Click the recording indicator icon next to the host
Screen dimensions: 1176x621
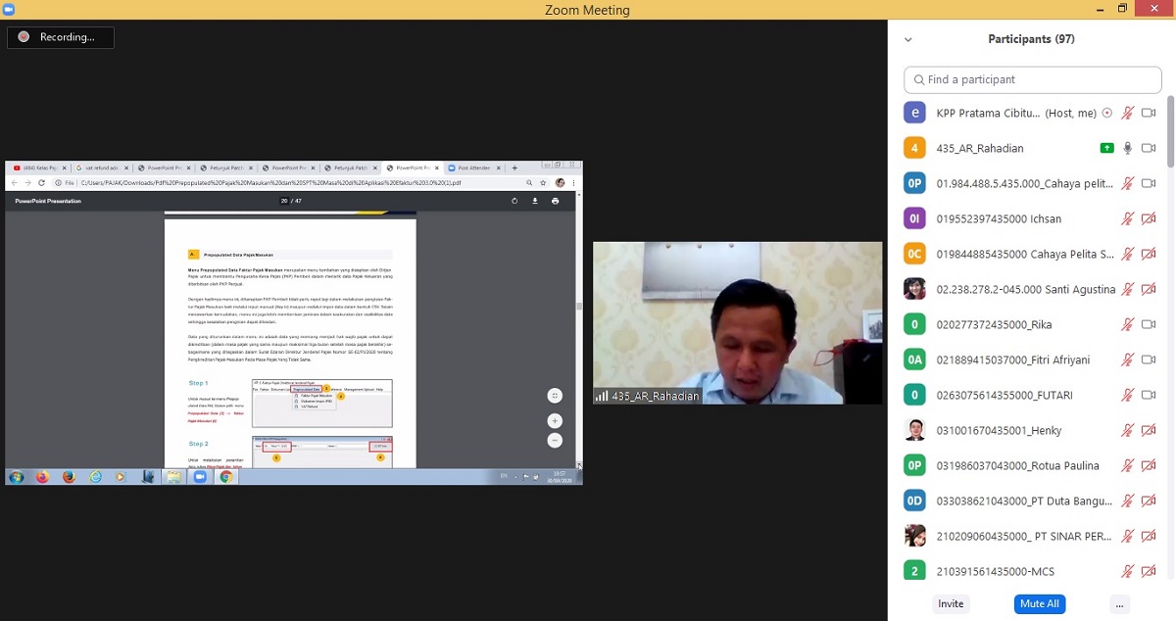[x=1106, y=113]
